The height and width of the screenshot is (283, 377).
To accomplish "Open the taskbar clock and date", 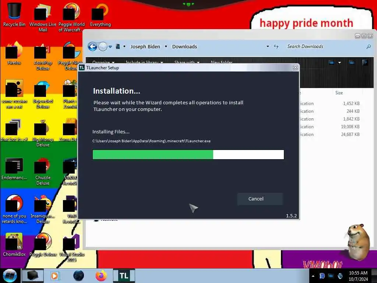I will point(358,276).
